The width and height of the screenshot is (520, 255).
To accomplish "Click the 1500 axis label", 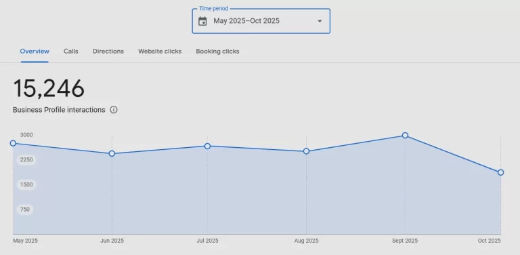I will [26, 184].
